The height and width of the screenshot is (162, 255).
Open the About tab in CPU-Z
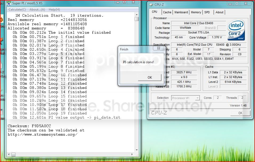219,12
